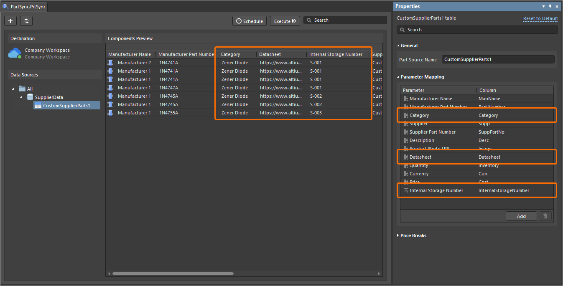This screenshot has height=286, width=563.
Task: Click the SuppPartNo column value
Action: coord(491,132)
